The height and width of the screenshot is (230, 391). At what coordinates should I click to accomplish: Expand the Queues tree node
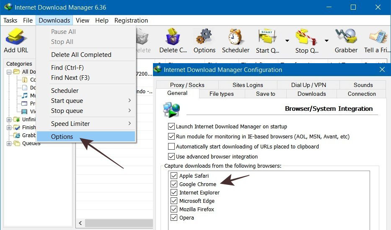click(9, 143)
